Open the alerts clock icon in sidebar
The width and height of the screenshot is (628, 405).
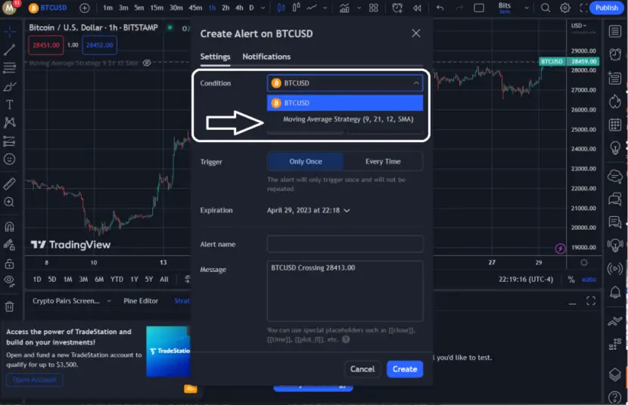coord(615,54)
